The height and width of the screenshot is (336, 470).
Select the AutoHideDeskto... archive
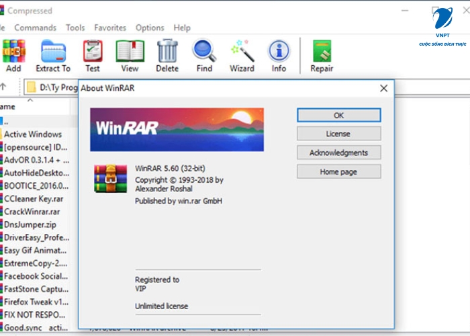(35, 173)
